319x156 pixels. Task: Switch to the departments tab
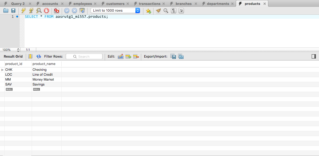click(x=218, y=4)
